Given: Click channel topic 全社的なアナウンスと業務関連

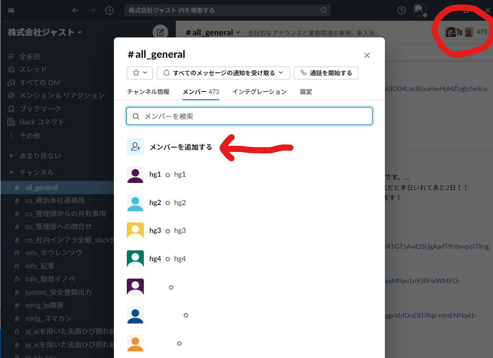Looking at the screenshot, I should [x=313, y=33].
